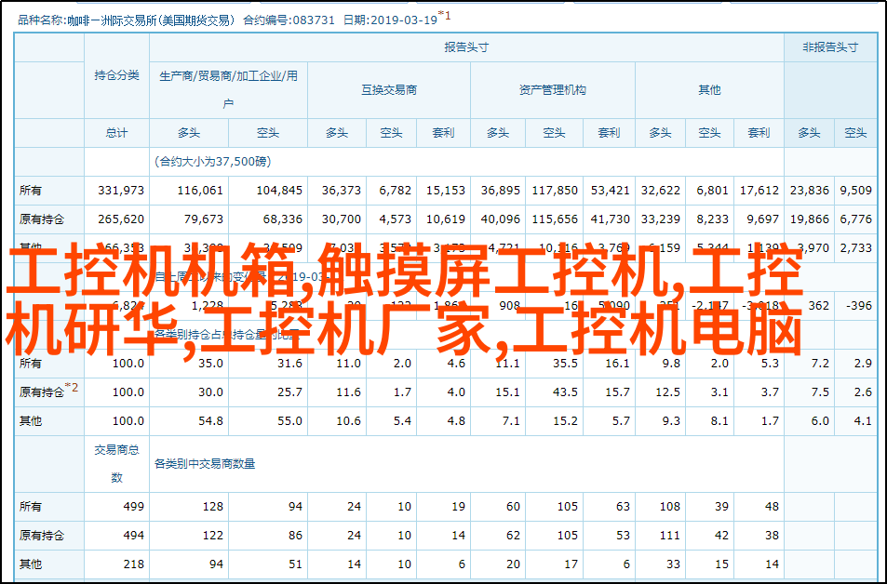Image resolution: width=887 pixels, height=584 pixels.
Task: Click the value 33,239
Action: point(660,219)
